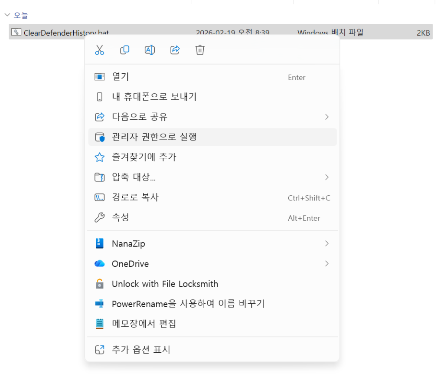Choose 내 휴대폰으로 보내기
Screen dimensions: 444x377
click(154, 97)
